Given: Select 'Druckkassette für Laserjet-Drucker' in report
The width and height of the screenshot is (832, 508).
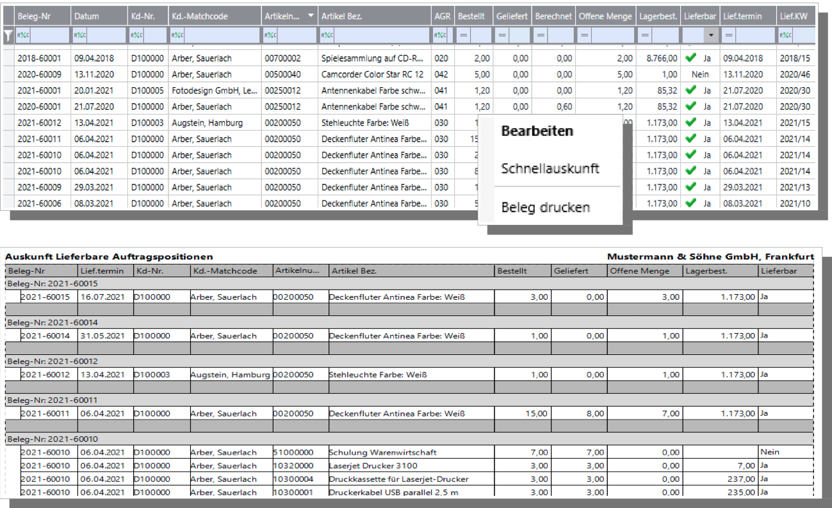Looking at the screenshot, I should pos(398,479).
